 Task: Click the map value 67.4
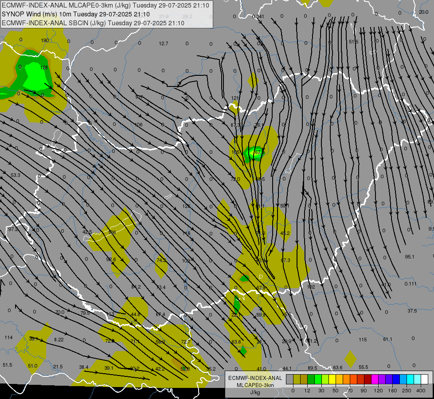160,315
